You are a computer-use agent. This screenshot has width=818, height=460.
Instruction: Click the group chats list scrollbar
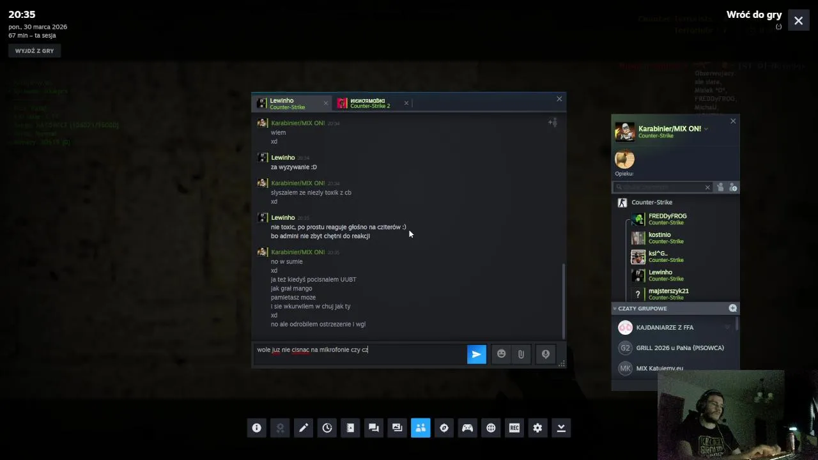coord(737,324)
